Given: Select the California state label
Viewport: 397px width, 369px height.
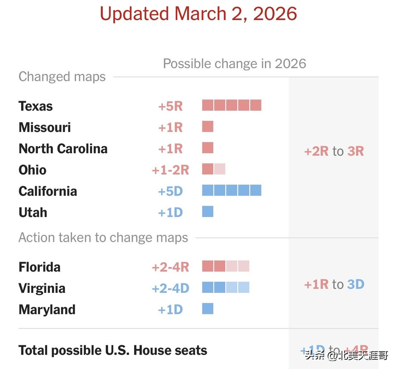Looking at the screenshot, I should click(x=48, y=191).
